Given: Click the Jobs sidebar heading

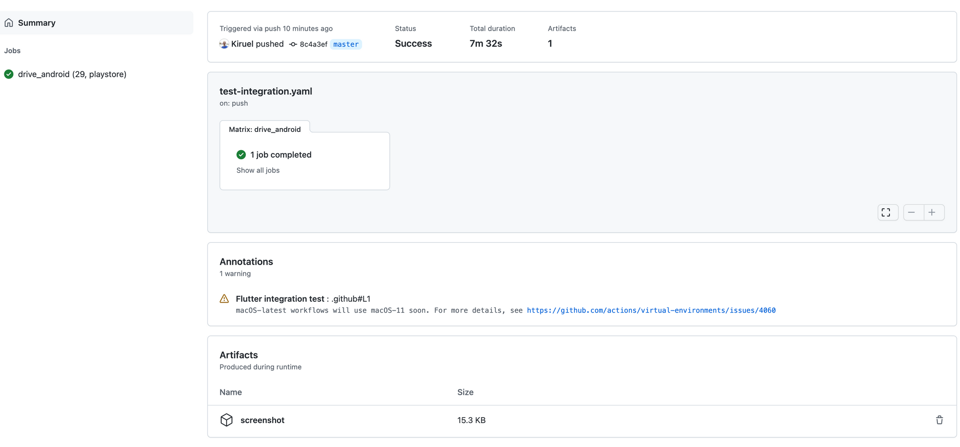Looking at the screenshot, I should (x=12, y=50).
